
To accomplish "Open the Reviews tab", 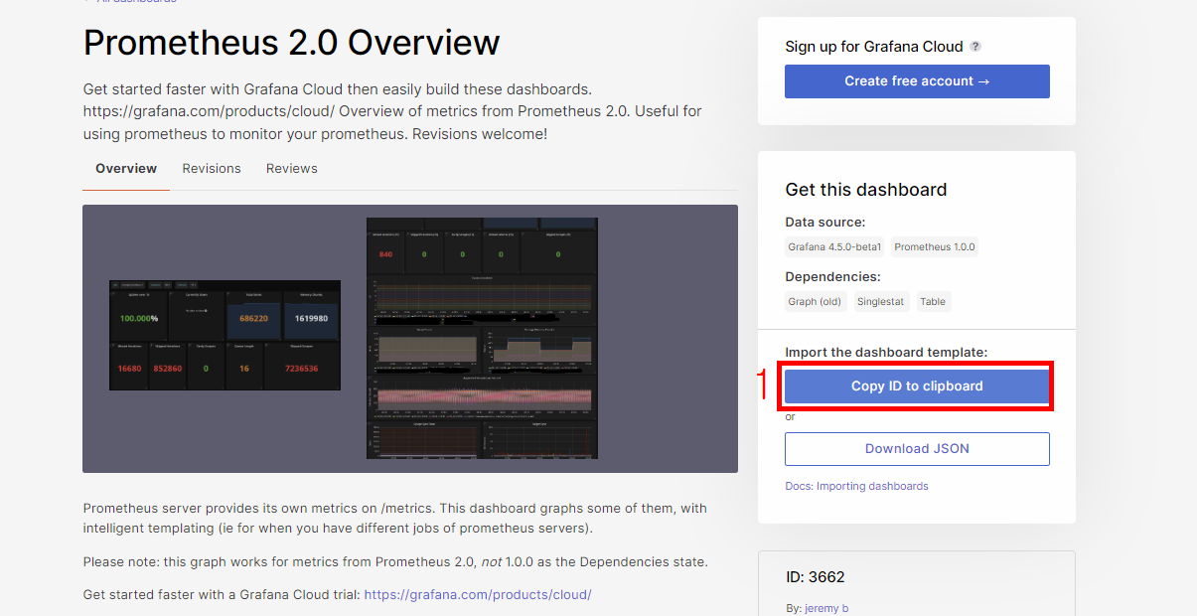I will pos(292,169).
